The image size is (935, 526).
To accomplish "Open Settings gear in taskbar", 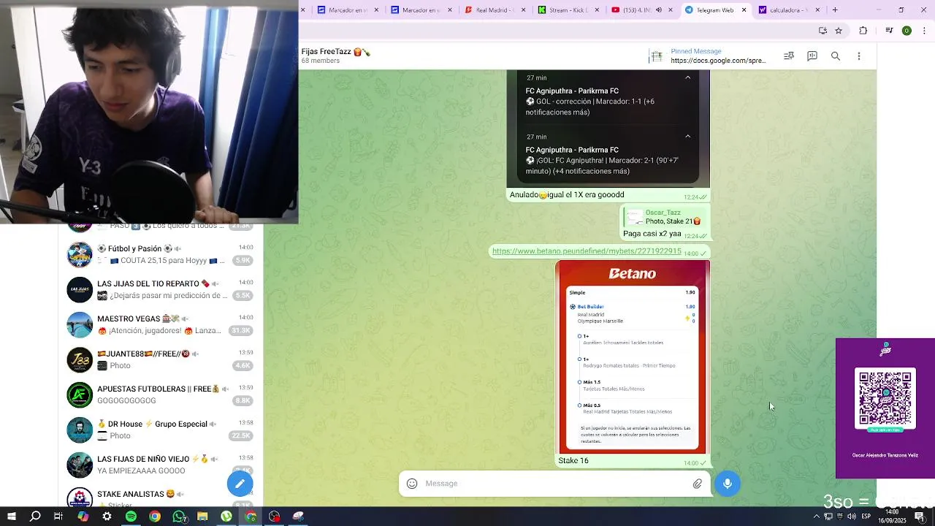I will click(107, 517).
